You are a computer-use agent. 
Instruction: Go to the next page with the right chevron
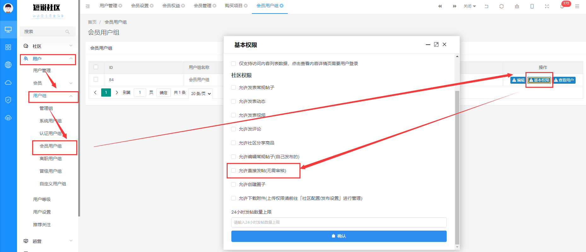[x=117, y=92]
